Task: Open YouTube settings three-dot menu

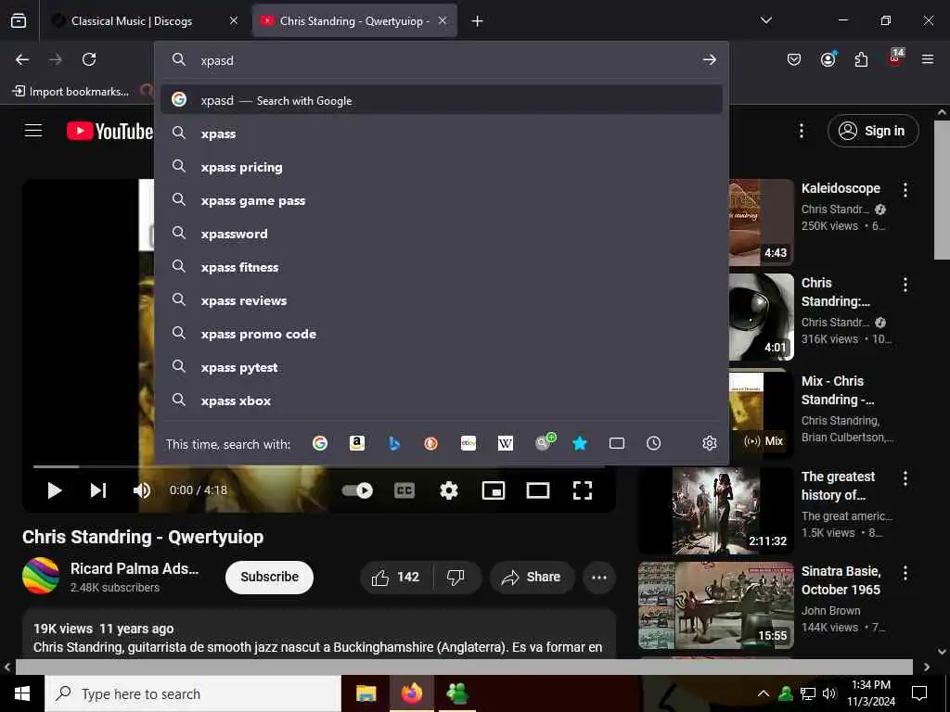Action: coord(802,131)
